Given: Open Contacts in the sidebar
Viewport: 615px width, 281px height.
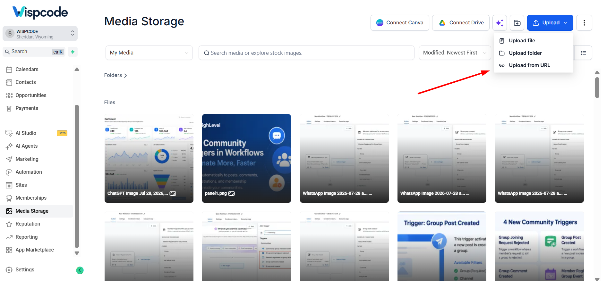Looking at the screenshot, I should (x=26, y=82).
